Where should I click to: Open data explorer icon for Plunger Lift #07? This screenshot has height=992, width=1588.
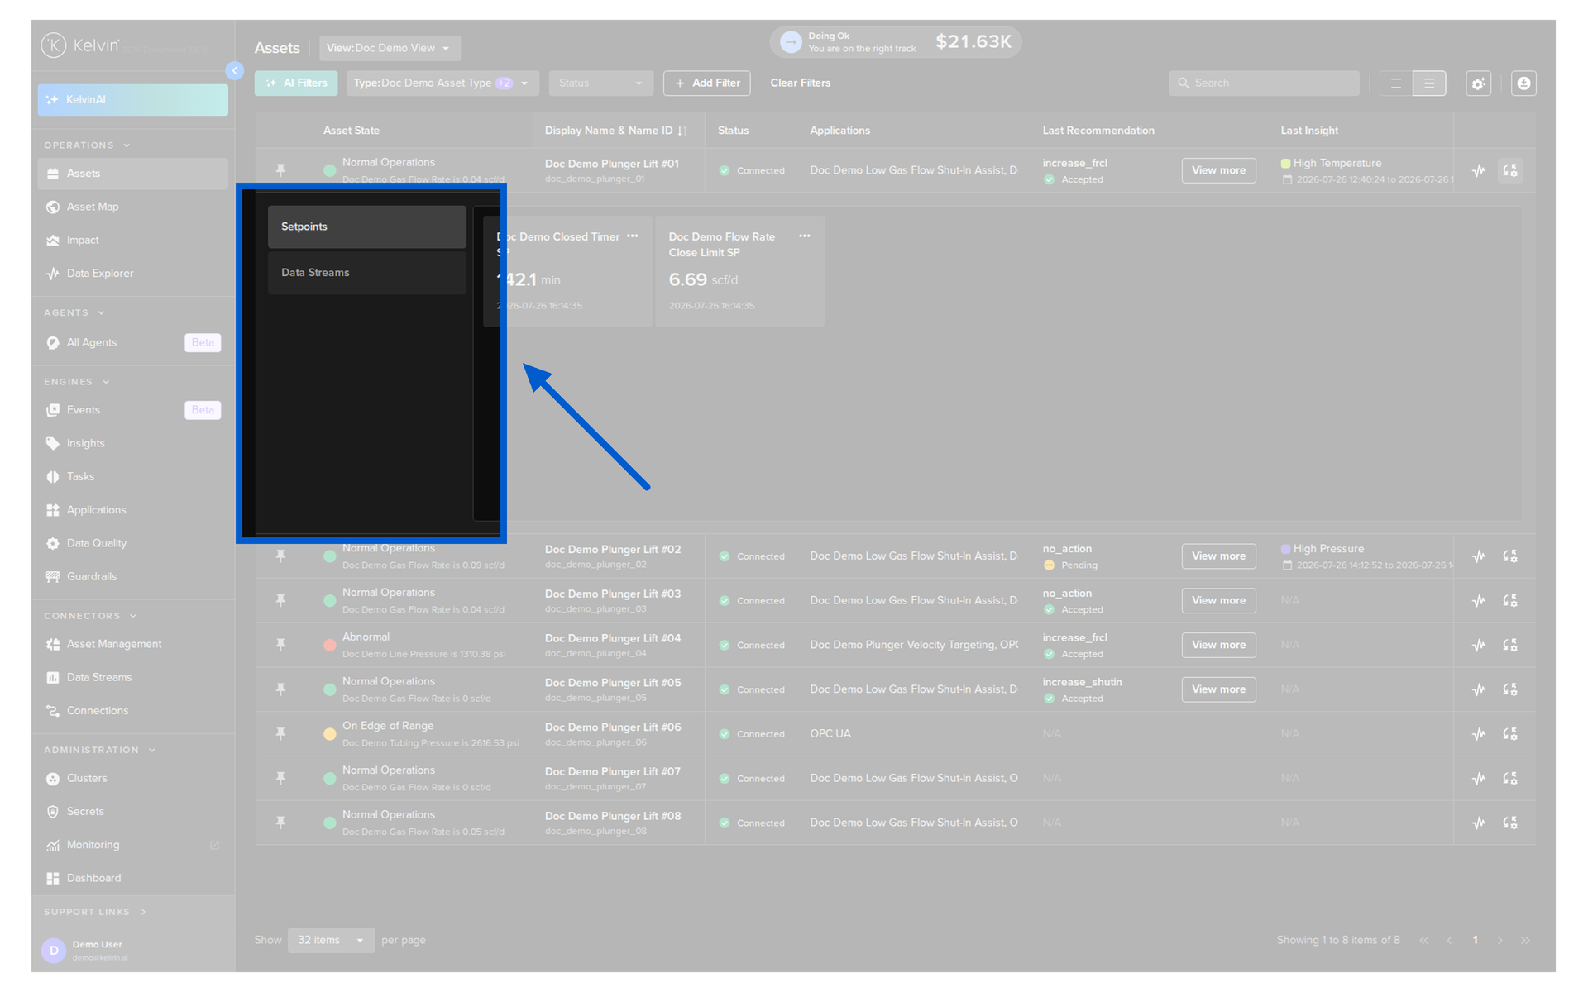(1479, 779)
